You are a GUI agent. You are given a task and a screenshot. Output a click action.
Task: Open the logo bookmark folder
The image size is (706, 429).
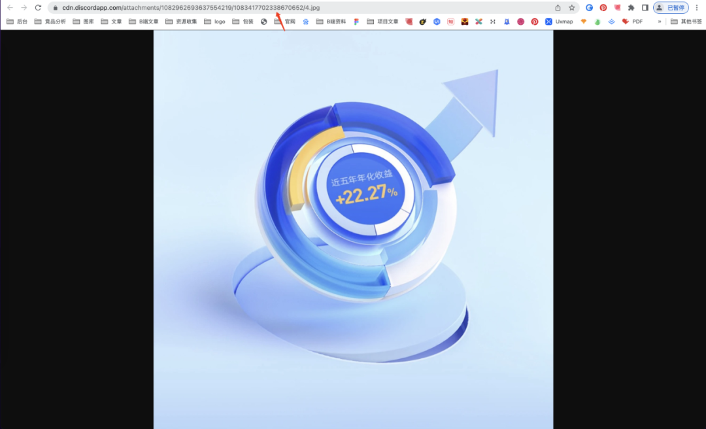pyautogui.click(x=214, y=22)
